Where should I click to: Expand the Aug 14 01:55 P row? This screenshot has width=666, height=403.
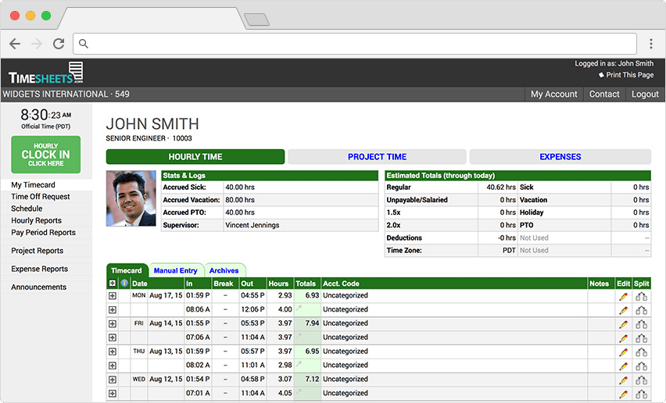click(x=112, y=323)
